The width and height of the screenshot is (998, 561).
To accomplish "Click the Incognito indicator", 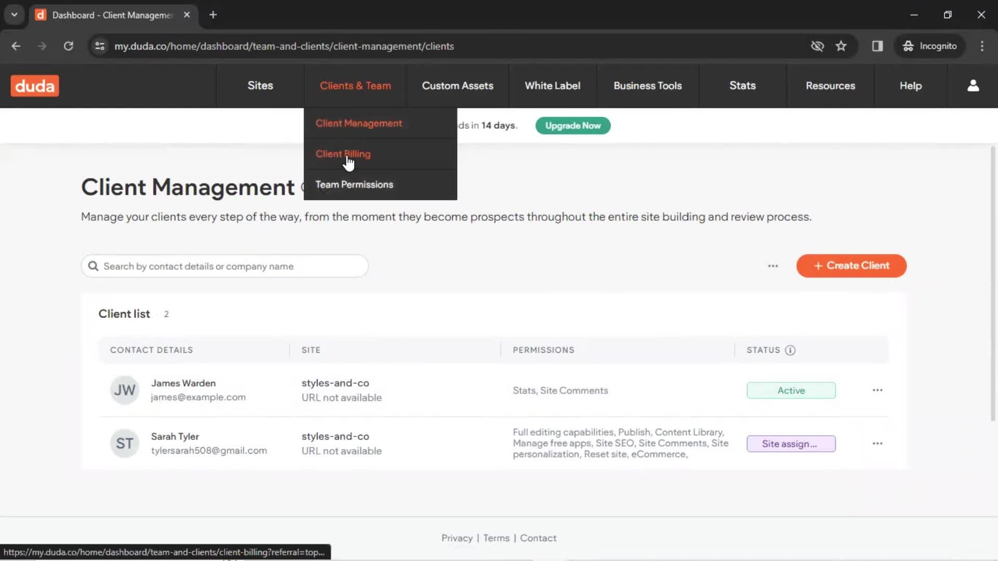I will pyautogui.click(x=930, y=46).
